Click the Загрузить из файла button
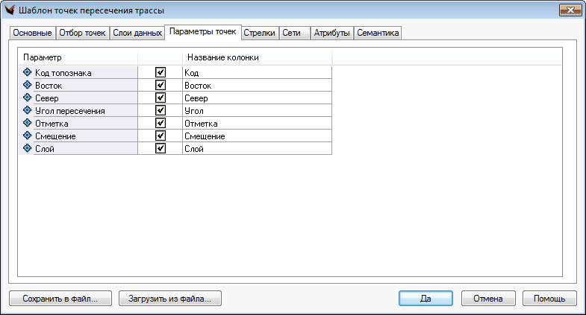The height and width of the screenshot is (315, 586). pos(170,298)
